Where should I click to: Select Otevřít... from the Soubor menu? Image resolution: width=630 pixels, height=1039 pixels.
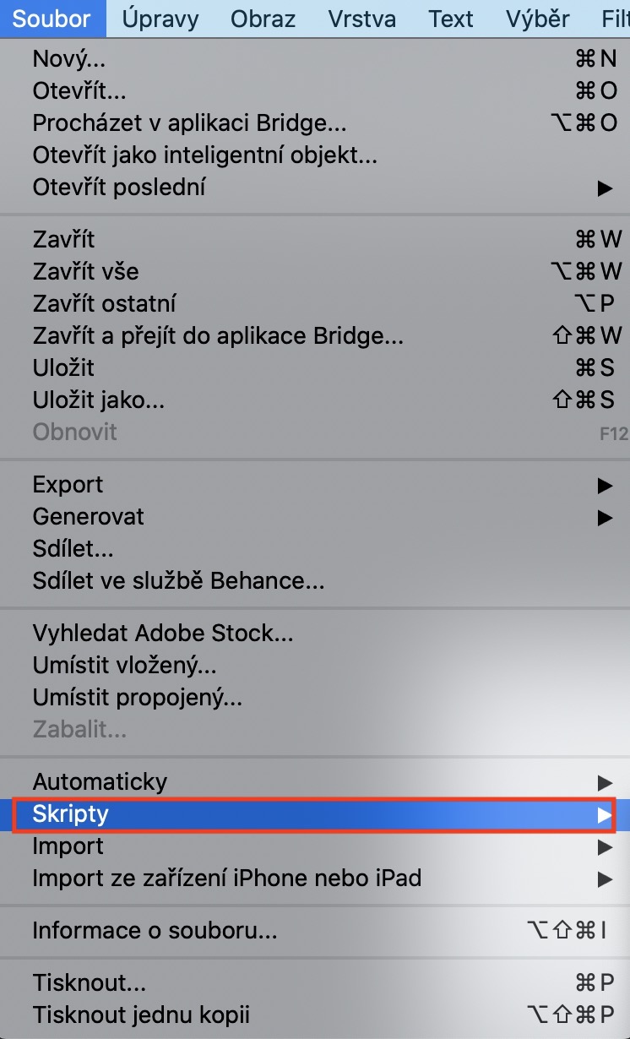click(79, 91)
